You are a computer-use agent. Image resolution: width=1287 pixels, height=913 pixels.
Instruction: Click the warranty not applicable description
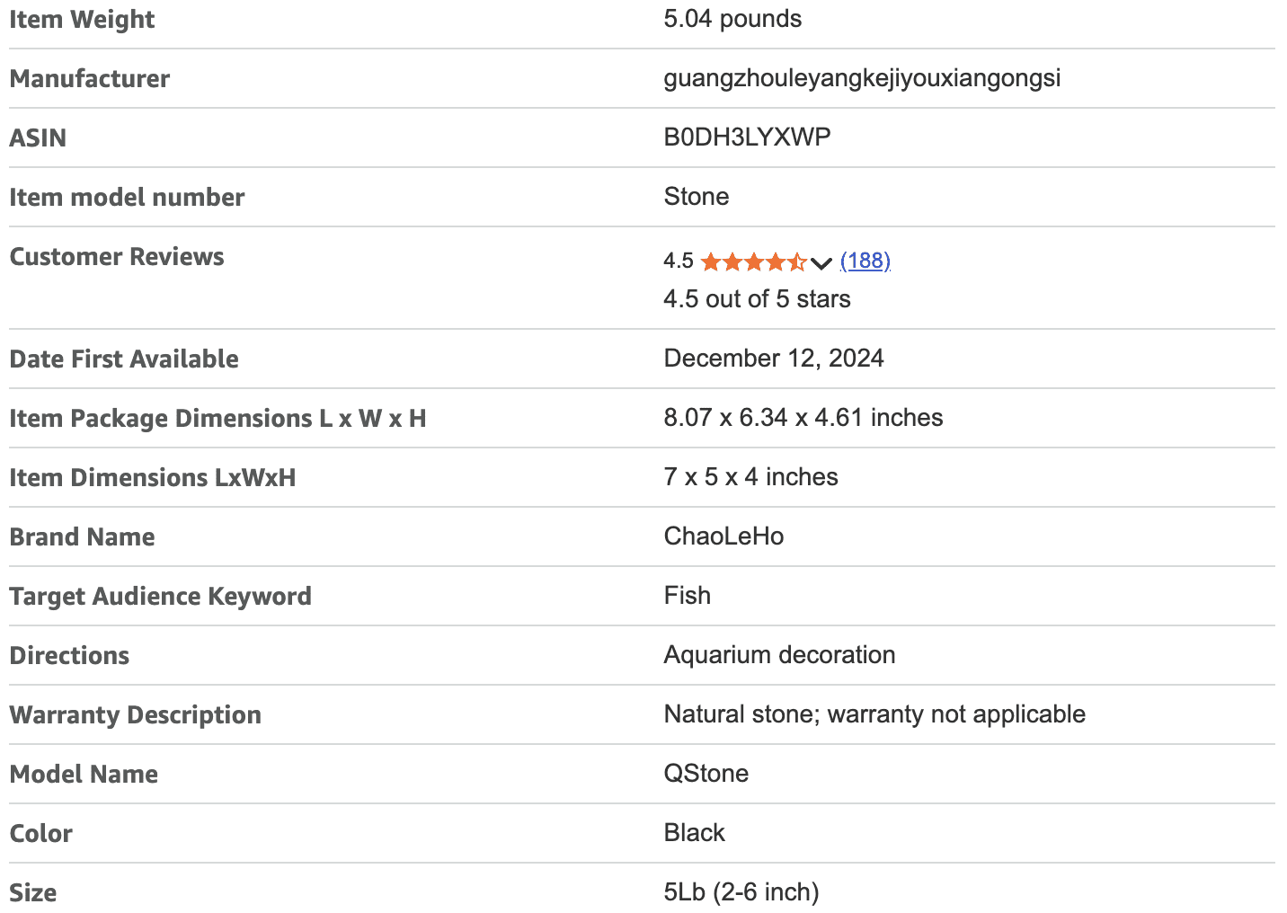click(x=874, y=714)
